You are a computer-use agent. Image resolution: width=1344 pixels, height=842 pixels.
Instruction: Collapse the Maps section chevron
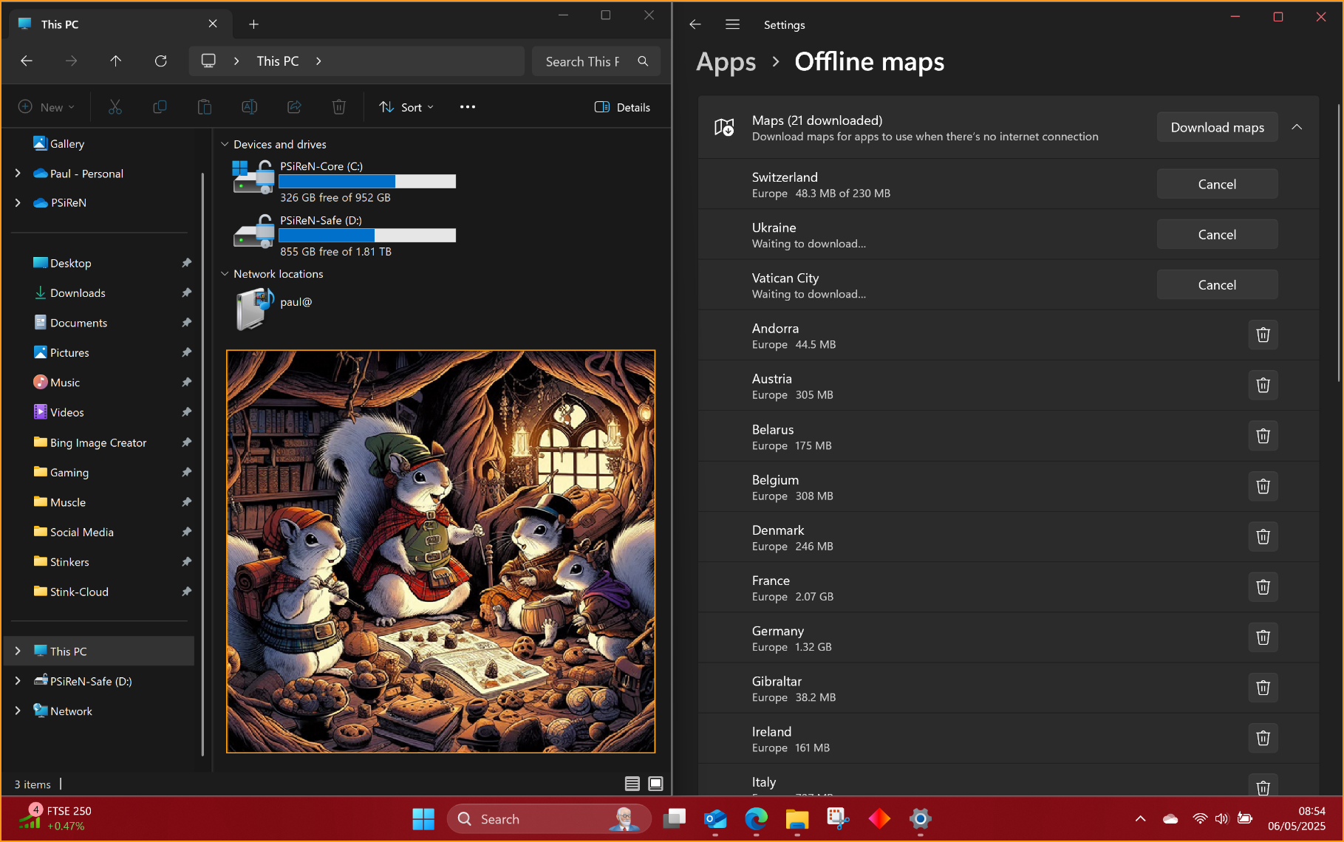[1297, 127]
